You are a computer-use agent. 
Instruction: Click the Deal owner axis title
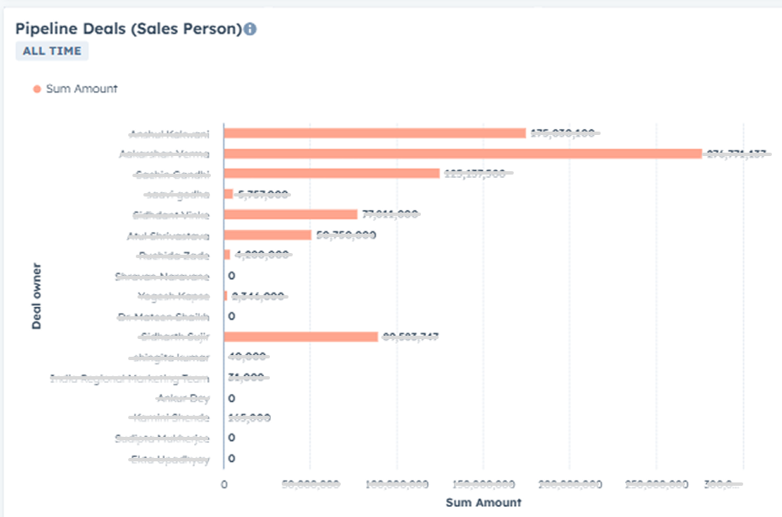pos(36,296)
